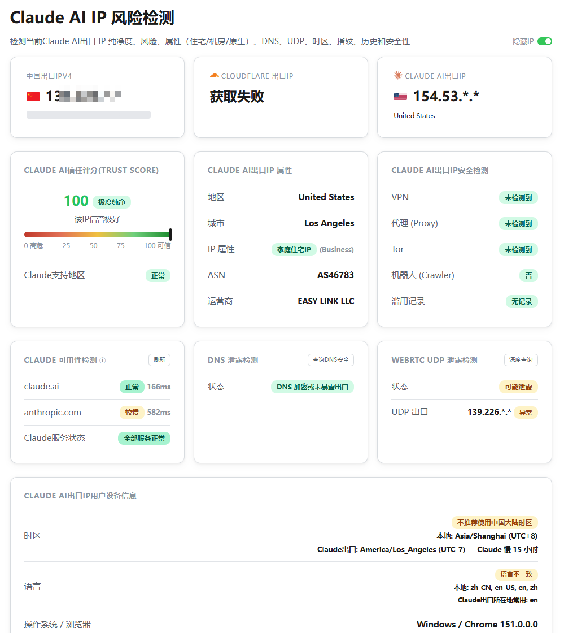Click the anthropic.com domain label

pos(53,412)
